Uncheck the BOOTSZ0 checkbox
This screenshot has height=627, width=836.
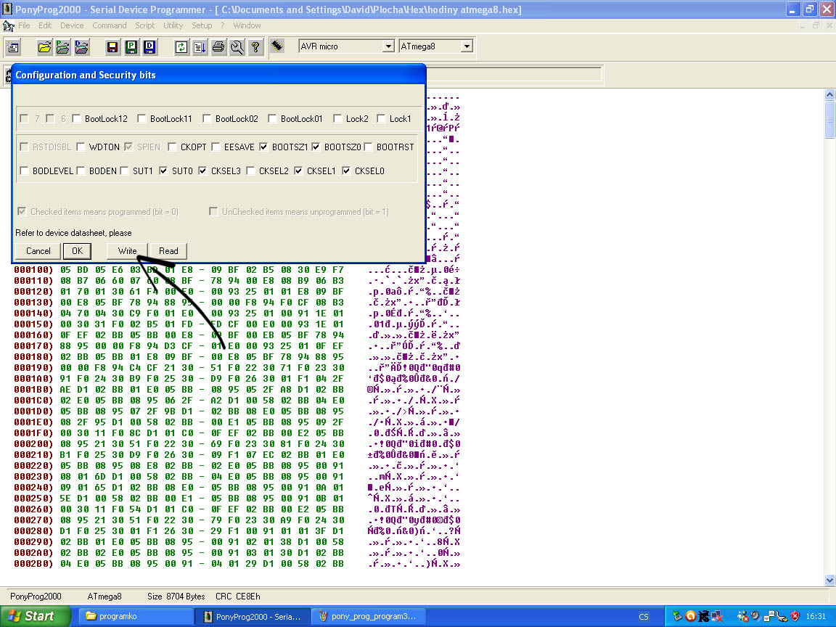pyautogui.click(x=316, y=147)
